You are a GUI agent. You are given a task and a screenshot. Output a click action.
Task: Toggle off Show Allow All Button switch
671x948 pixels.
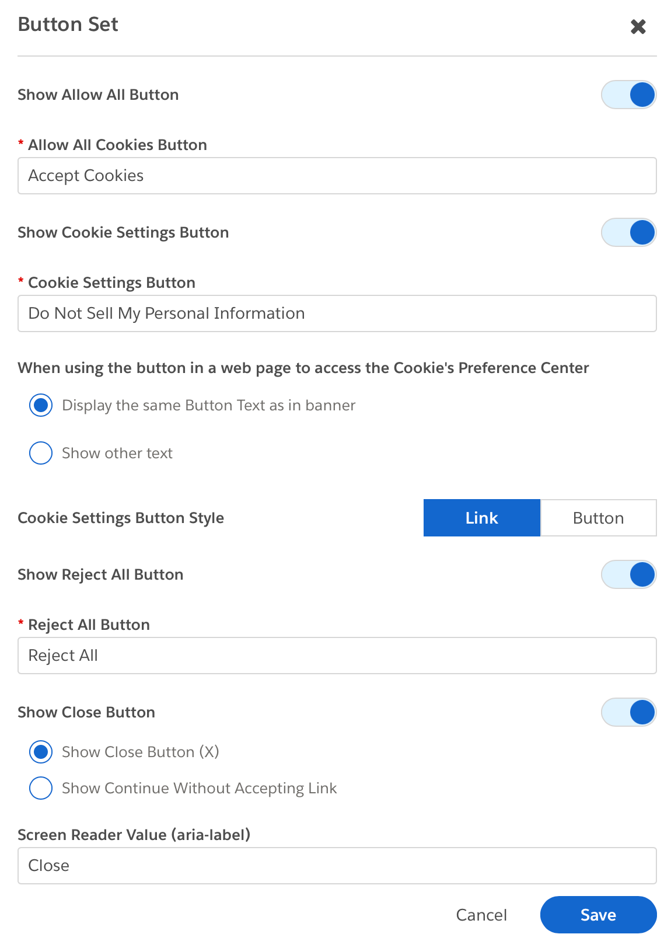629,95
